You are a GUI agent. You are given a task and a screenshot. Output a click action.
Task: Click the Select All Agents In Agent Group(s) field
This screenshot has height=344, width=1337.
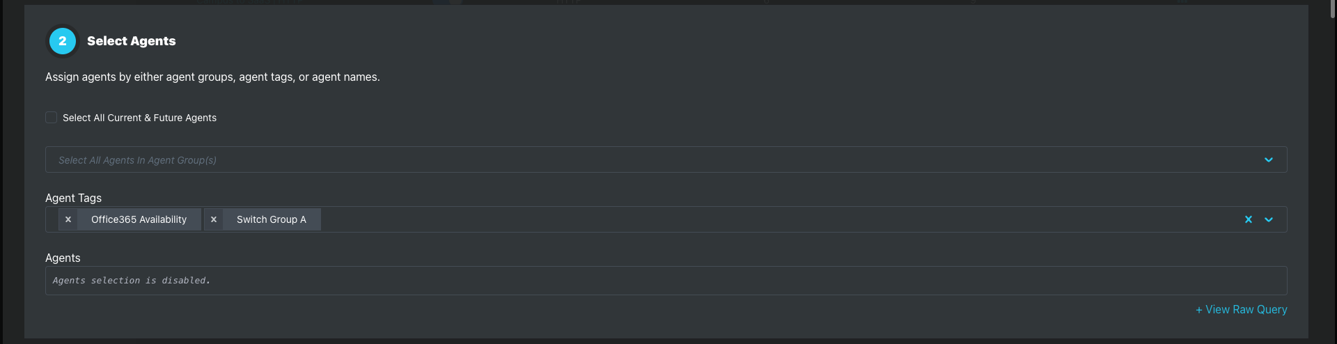tap(666, 159)
